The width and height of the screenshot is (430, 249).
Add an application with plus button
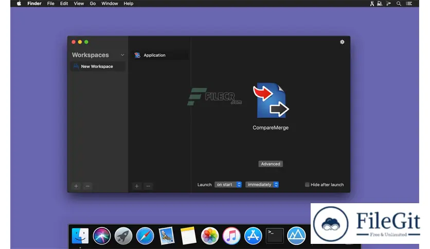click(x=137, y=186)
